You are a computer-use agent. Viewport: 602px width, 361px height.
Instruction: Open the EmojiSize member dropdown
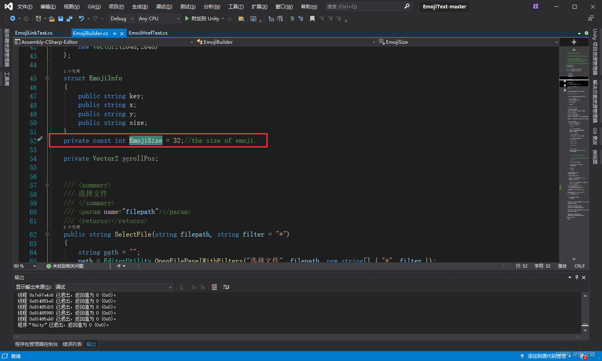tap(469, 42)
